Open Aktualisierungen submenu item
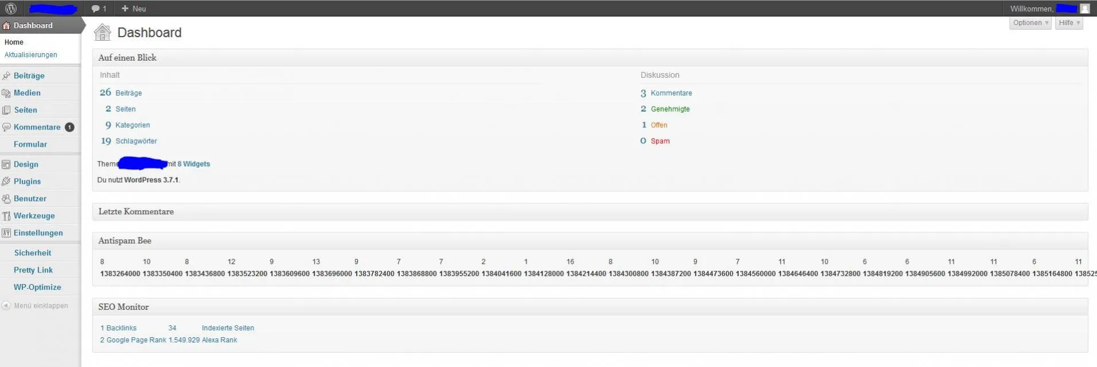This screenshot has width=1097, height=367. point(31,55)
